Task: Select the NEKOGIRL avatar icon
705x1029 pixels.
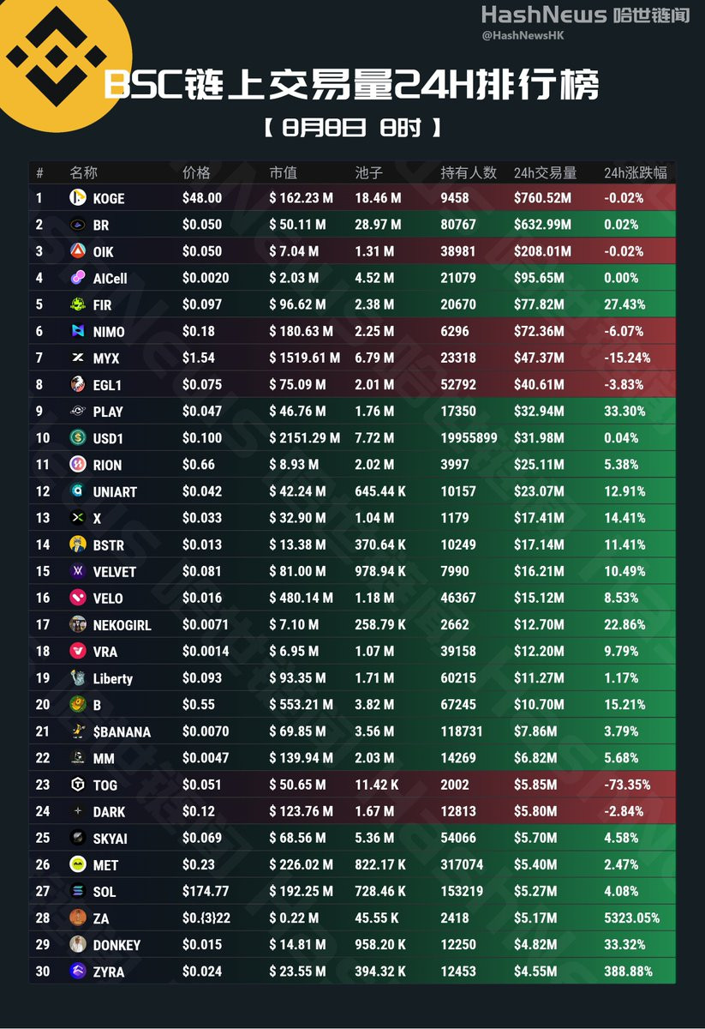Action: click(x=78, y=624)
